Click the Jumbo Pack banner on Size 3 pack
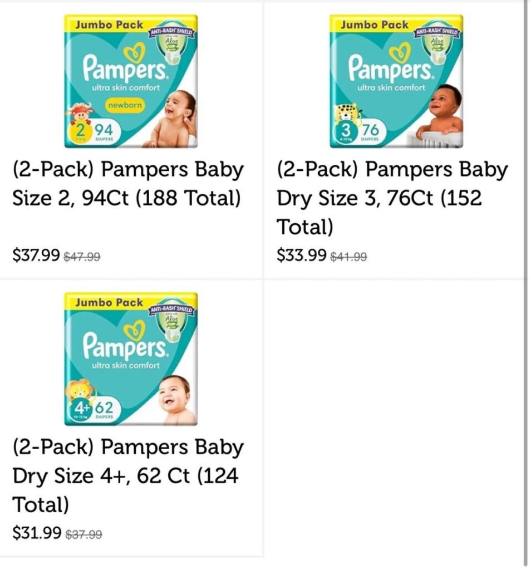531x570 pixels. tap(375, 24)
